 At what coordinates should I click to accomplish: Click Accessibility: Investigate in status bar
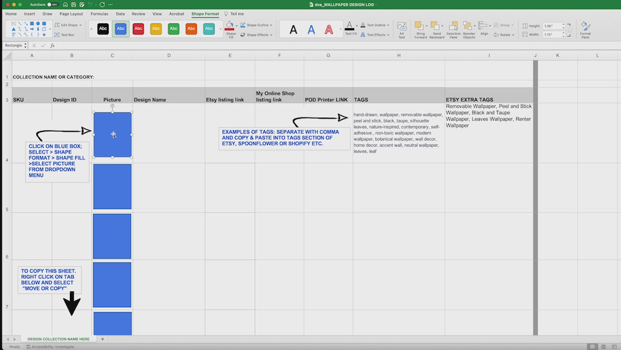click(52, 347)
